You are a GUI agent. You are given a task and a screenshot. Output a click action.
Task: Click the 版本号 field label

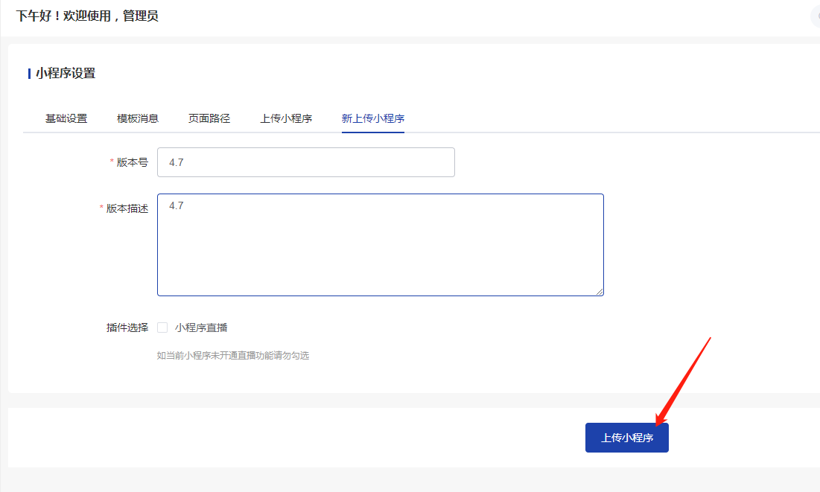(133, 162)
